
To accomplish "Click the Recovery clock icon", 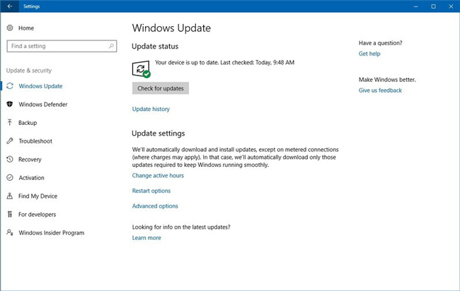I will [10, 159].
